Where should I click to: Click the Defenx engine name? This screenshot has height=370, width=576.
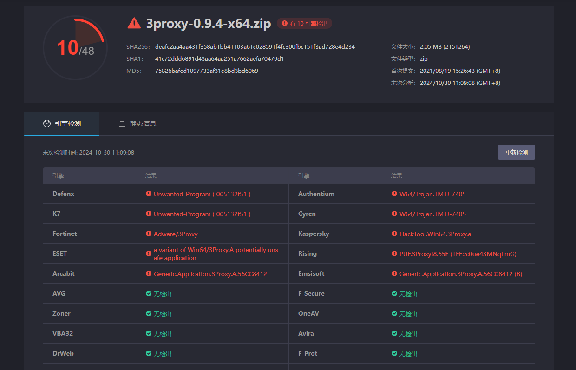(63, 194)
